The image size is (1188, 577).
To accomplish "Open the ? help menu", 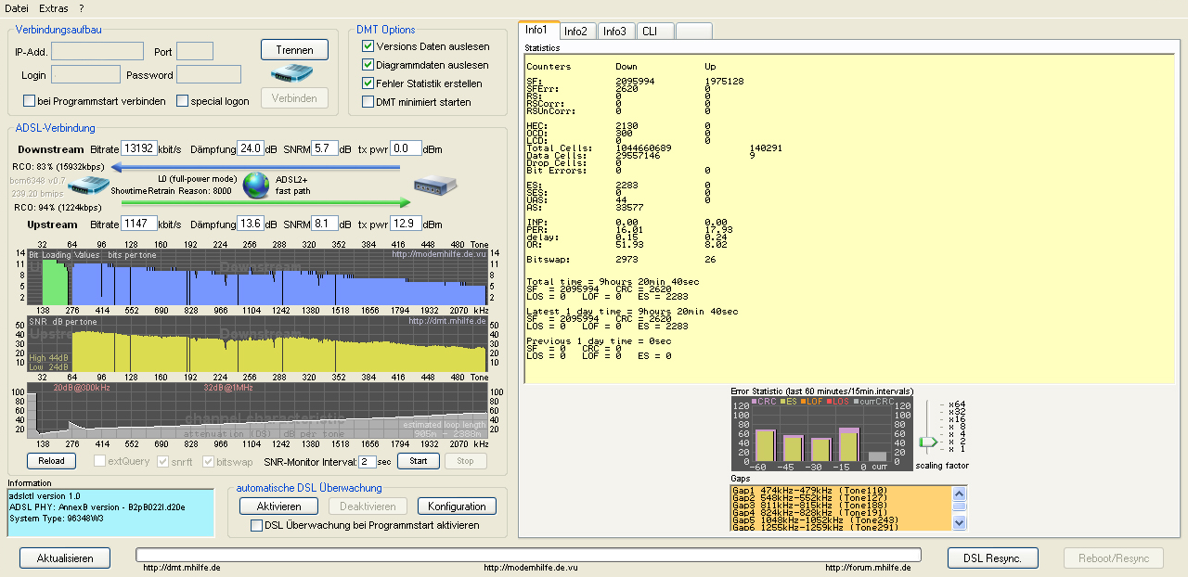I will pyautogui.click(x=82, y=7).
